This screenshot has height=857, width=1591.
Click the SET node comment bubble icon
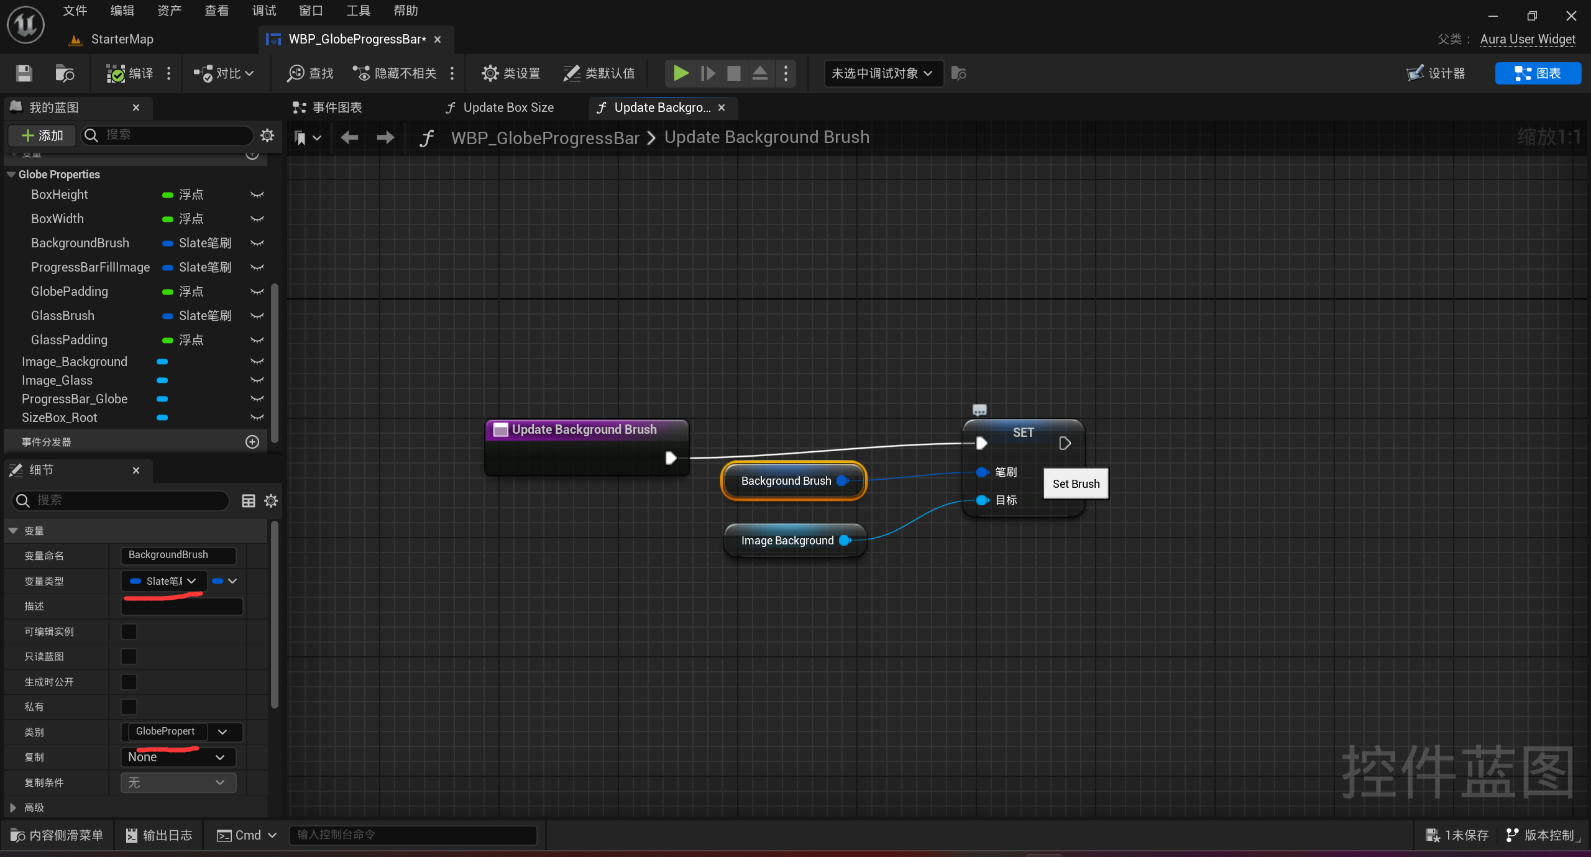coord(979,410)
